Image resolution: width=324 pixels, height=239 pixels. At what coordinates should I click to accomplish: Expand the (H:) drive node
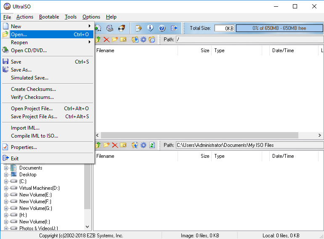pyautogui.click(x=6, y=215)
